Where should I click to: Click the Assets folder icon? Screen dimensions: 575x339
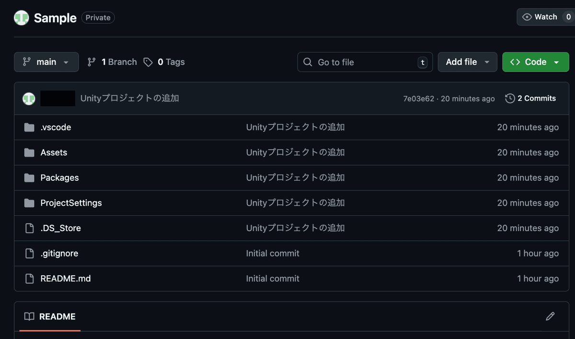tap(29, 152)
